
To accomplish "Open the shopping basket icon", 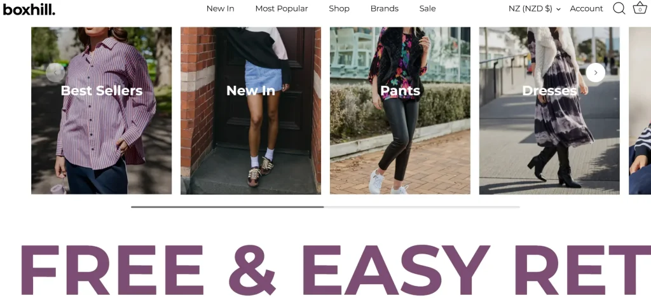I will click(x=640, y=8).
